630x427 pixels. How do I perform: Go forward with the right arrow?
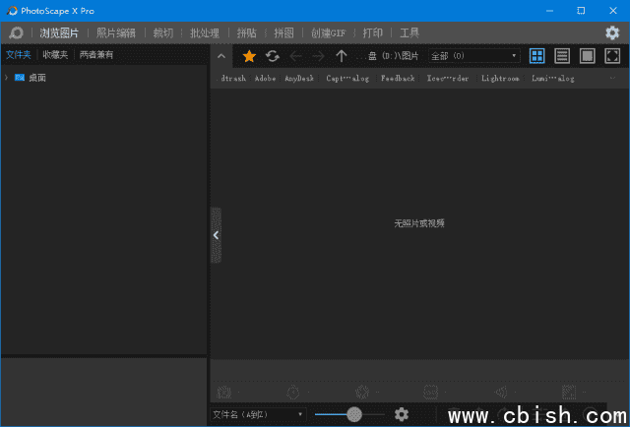tap(319, 56)
